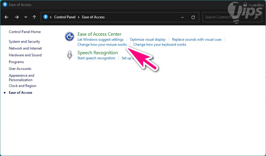266x156 pixels.
Task: Open Hardware and Sound category
Action: [25, 55]
